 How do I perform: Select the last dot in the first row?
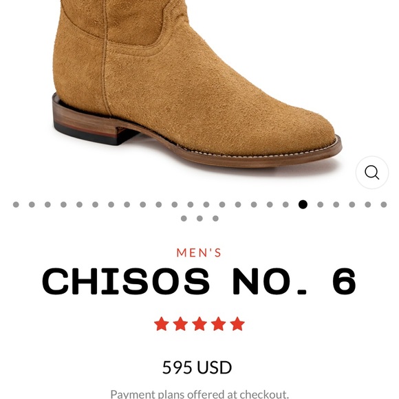[383, 204]
